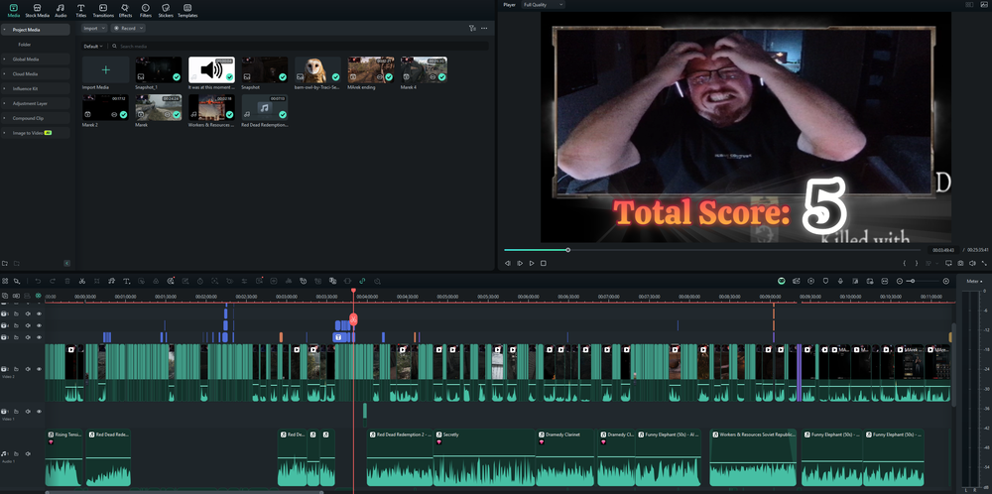Open the Import dropdown
The width and height of the screenshot is (992, 494).
[94, 29]
